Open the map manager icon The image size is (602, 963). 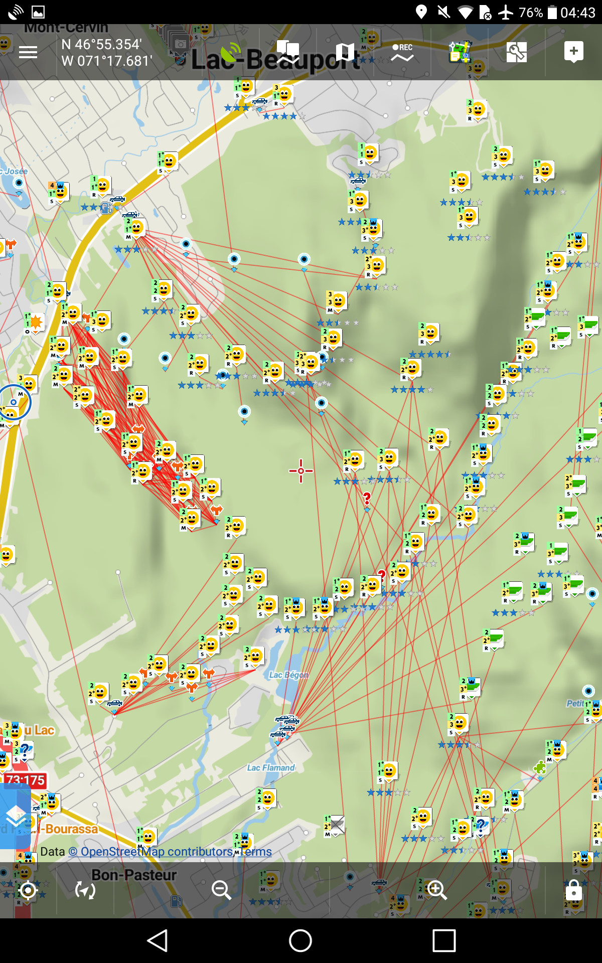[x=345, y=52]
